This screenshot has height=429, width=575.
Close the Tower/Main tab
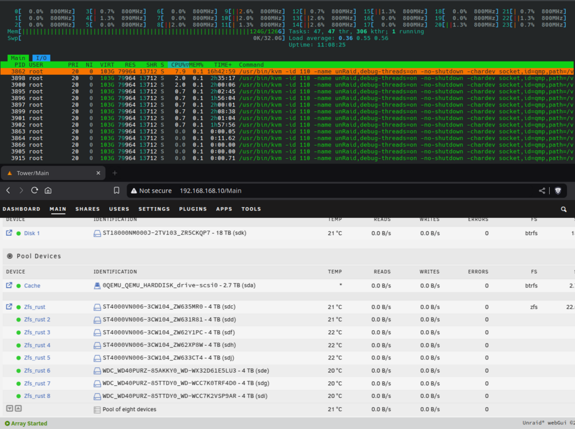pos(98,173)
